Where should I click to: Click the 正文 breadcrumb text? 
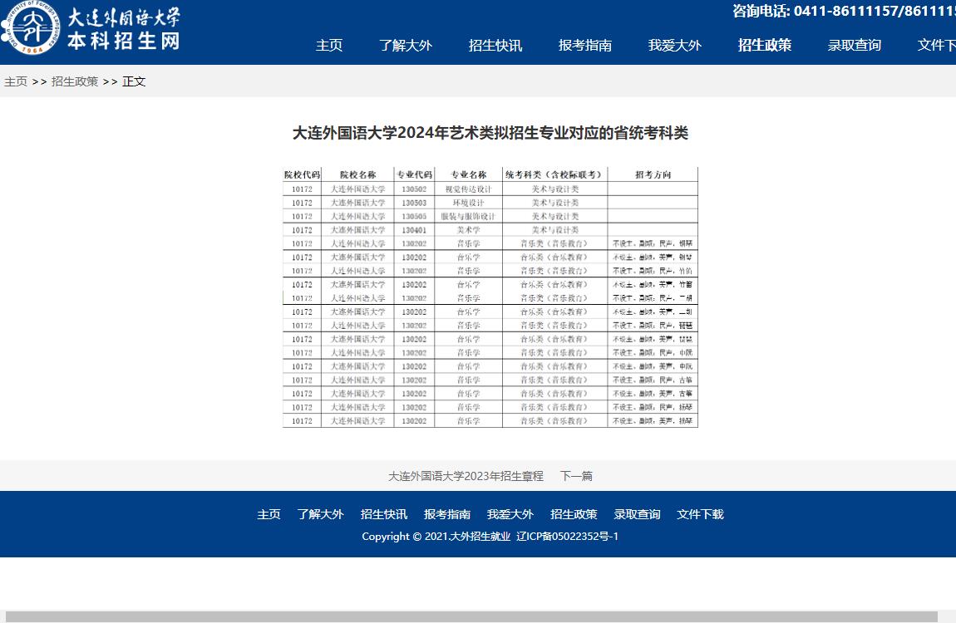(134, 81)
